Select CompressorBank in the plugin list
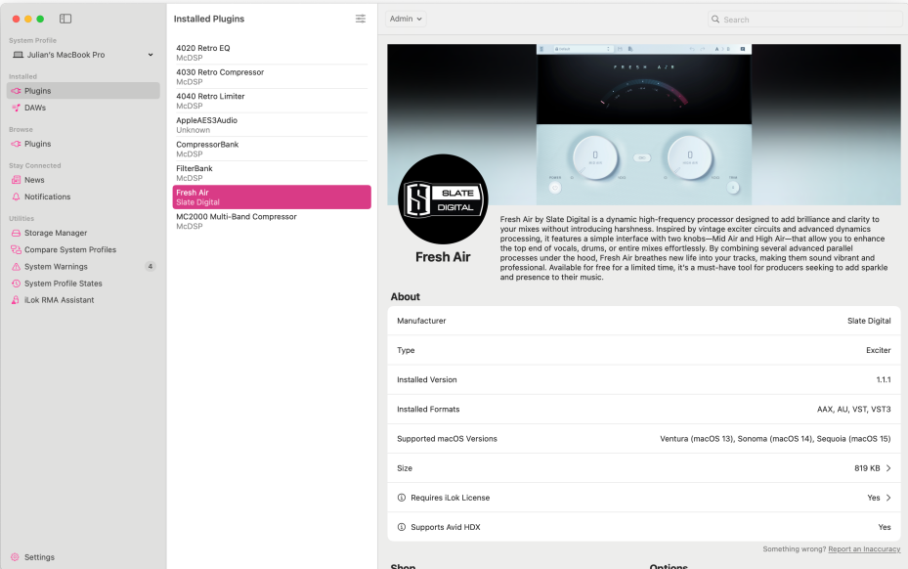Viewport: 908px width, 569px height. [272, 149]
